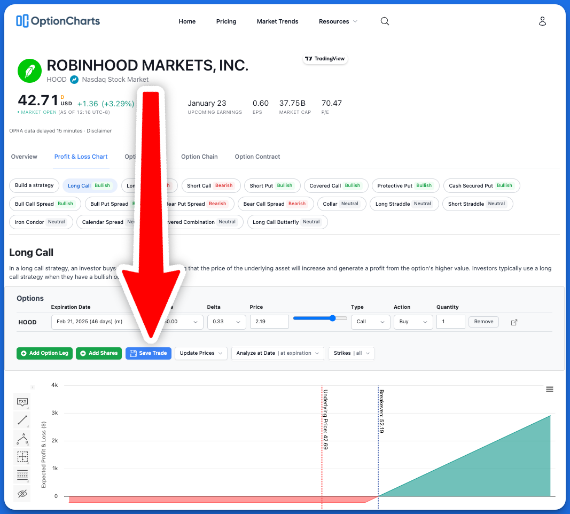Open the user account profile icon
Viewport: 570px width, 514px height.
point(542,21)
